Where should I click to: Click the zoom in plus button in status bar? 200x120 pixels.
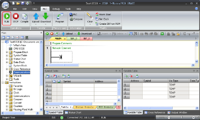193,117
